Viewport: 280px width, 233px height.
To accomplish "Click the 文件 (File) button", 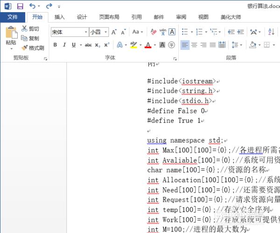I will (x=13, y=17).
